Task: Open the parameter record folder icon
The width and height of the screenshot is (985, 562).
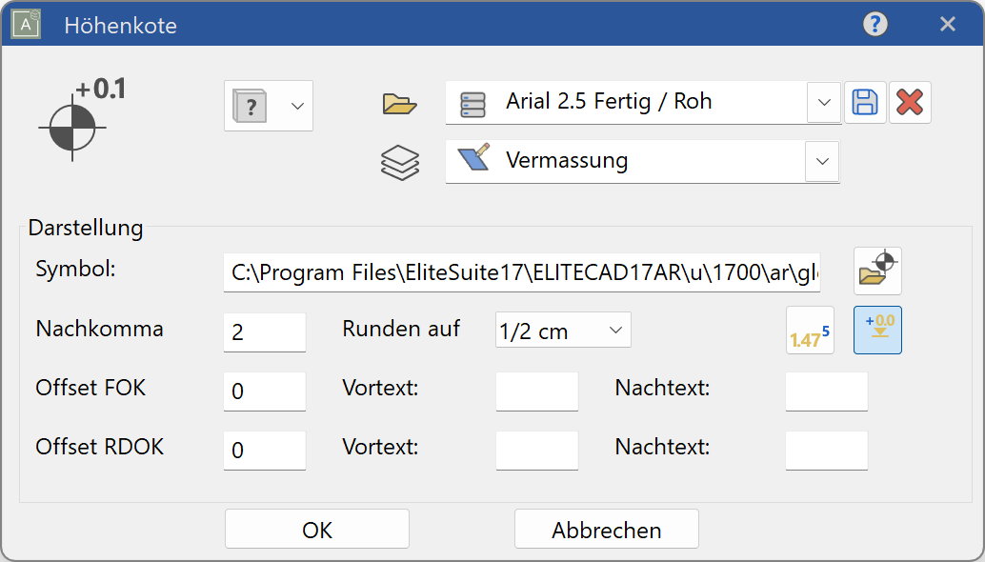Action: point(399,105)
